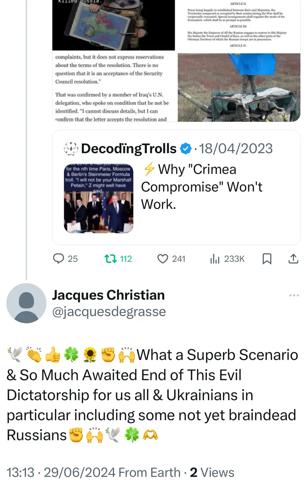Toggle the bookmark icon on post
307x484 pixels.
[267, 259]
